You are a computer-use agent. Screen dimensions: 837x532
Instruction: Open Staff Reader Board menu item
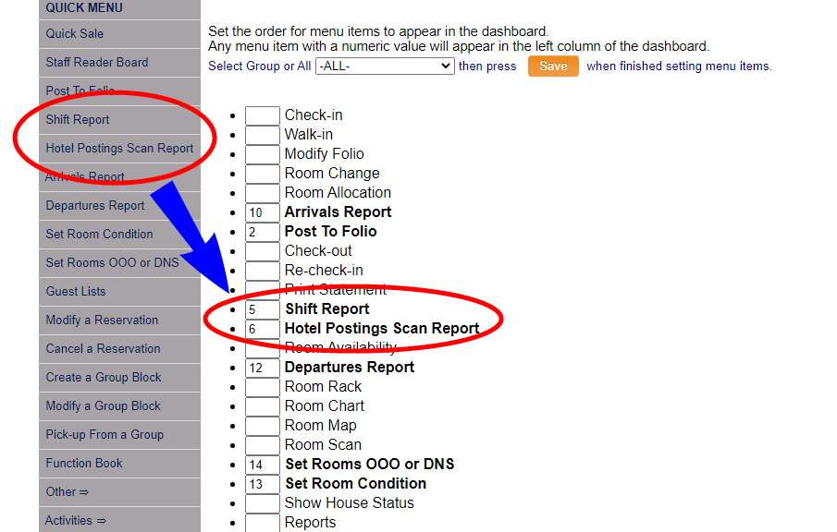point(97,63)
